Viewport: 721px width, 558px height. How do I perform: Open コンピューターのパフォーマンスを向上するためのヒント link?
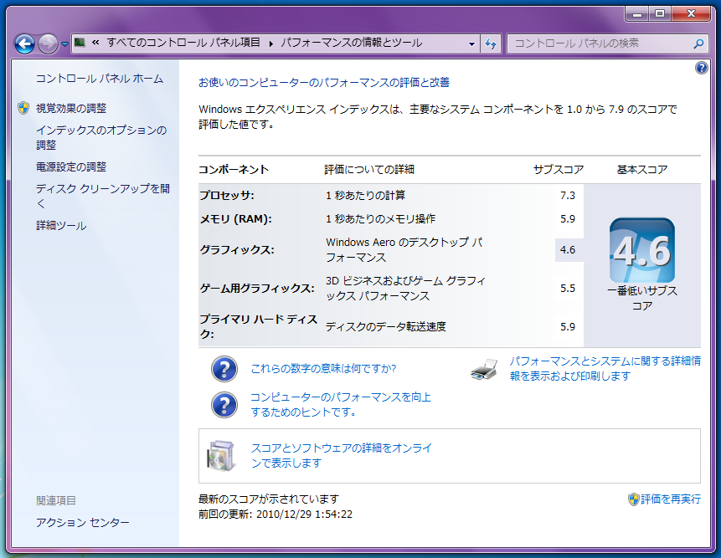point(341,404)
